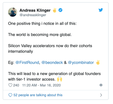
Task: Click the victory hand emoji beside Andreas Klinger
Action: (x=55, y=10)
